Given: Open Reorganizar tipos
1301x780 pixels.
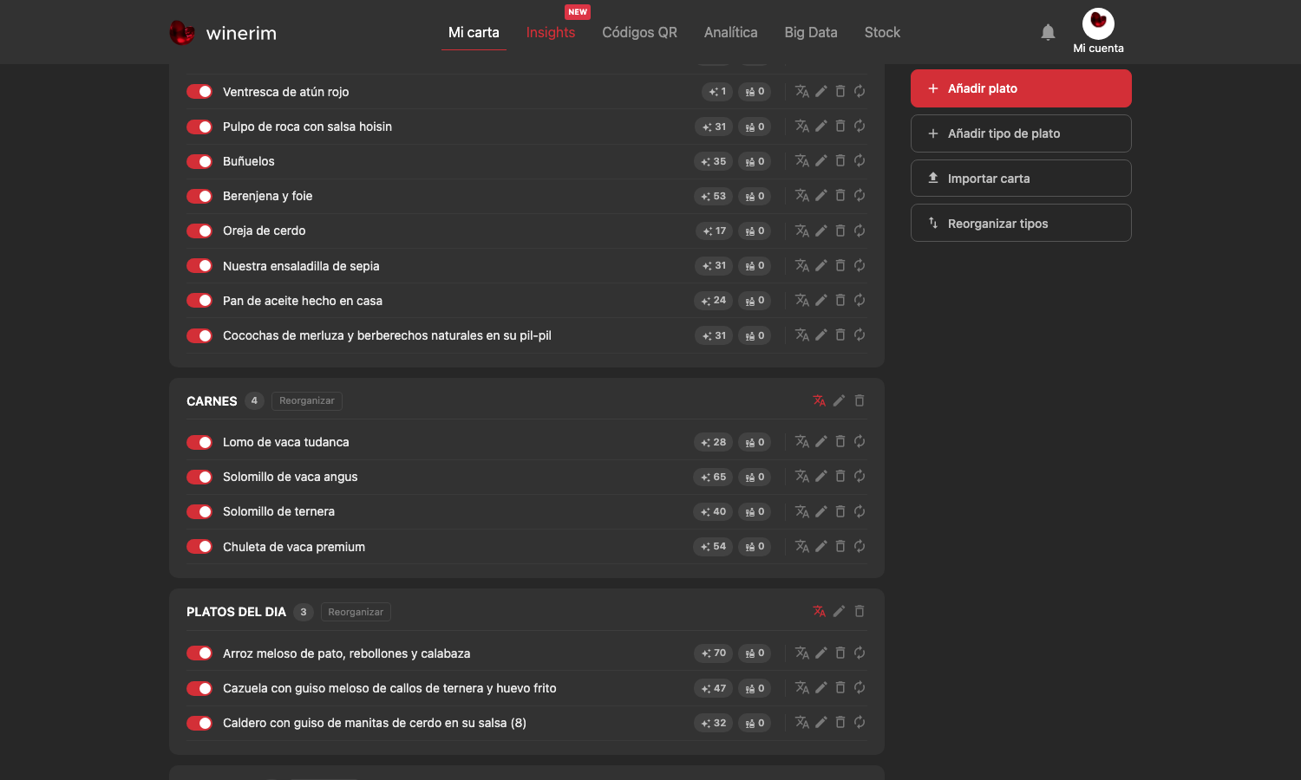Looking at the screenshot, I should (1021, 224).
